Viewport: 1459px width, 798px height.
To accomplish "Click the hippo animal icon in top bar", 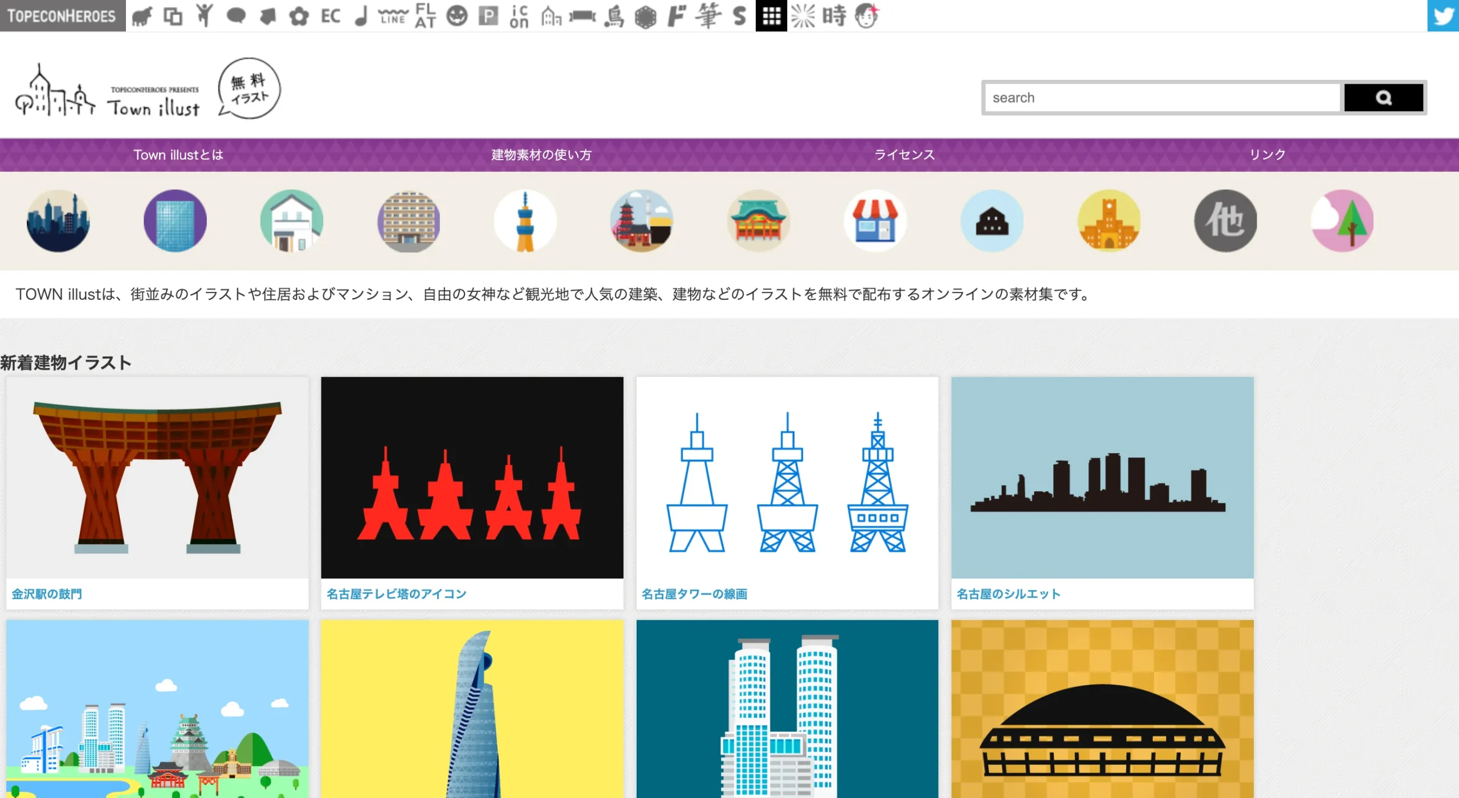I will (x=142, y=16).
